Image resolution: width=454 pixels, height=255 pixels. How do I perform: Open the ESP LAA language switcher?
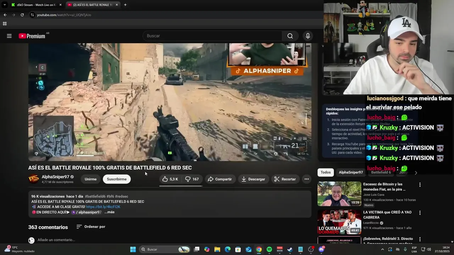(414, 249)
